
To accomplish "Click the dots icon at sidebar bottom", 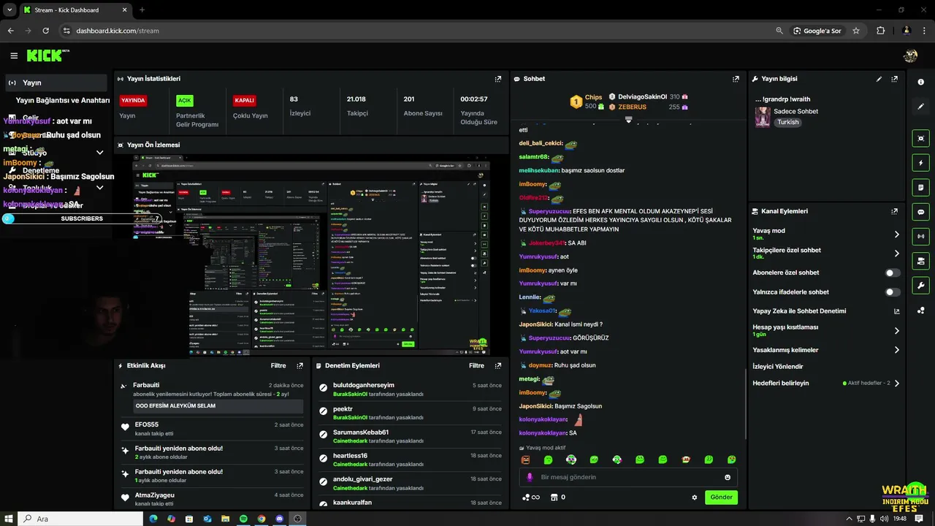I will 920,310.
